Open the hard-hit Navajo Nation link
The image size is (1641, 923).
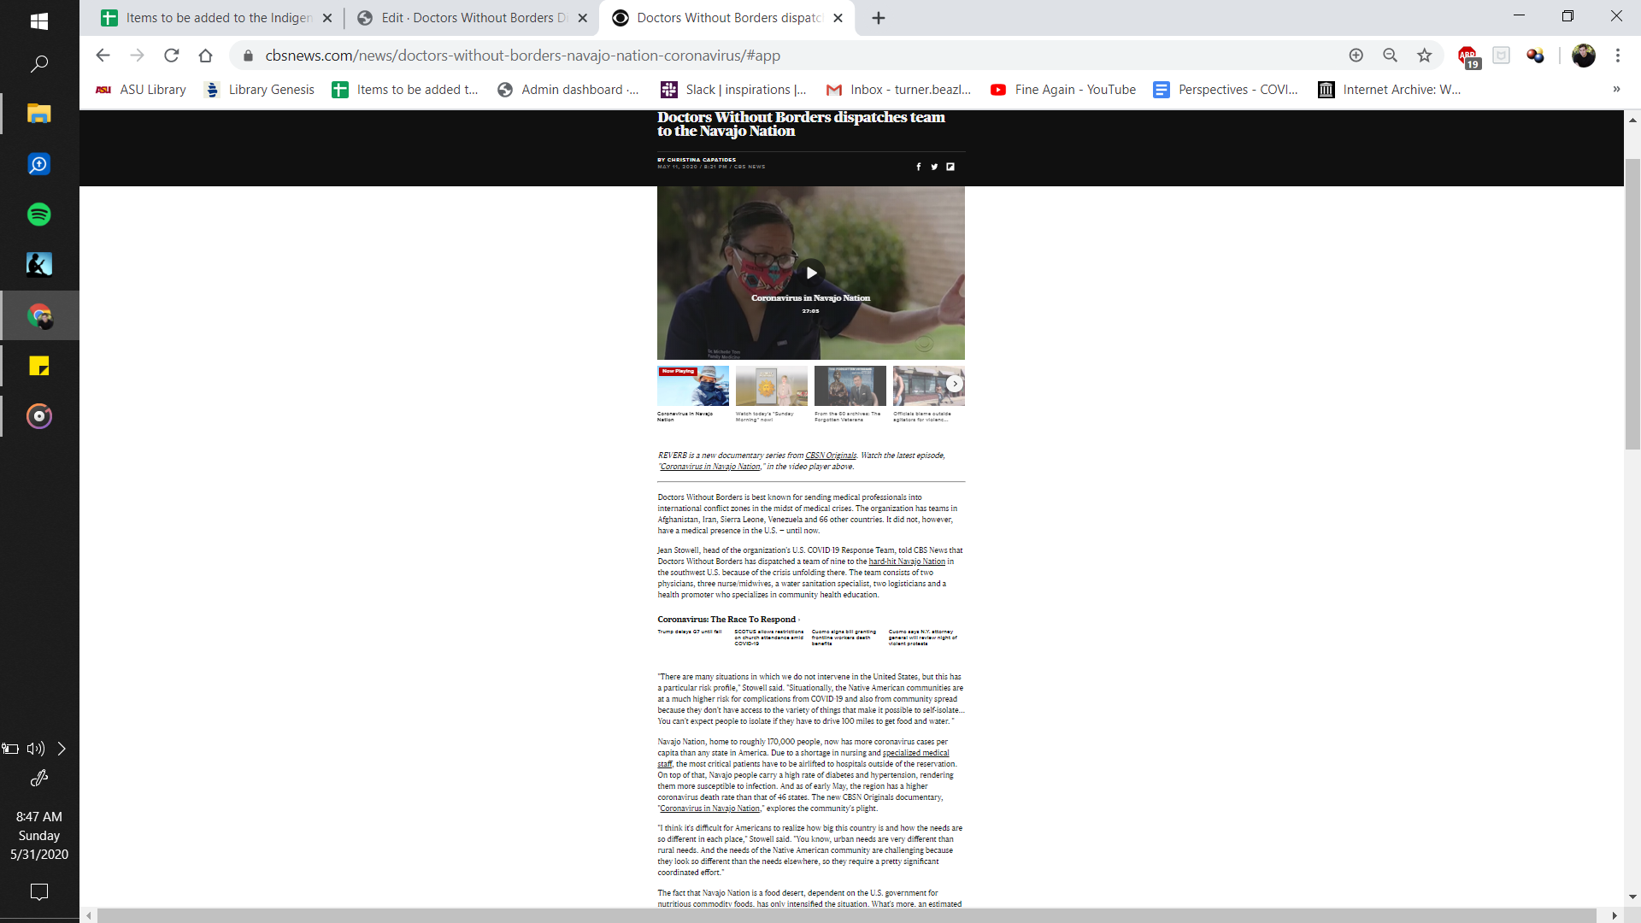[906, 562]
